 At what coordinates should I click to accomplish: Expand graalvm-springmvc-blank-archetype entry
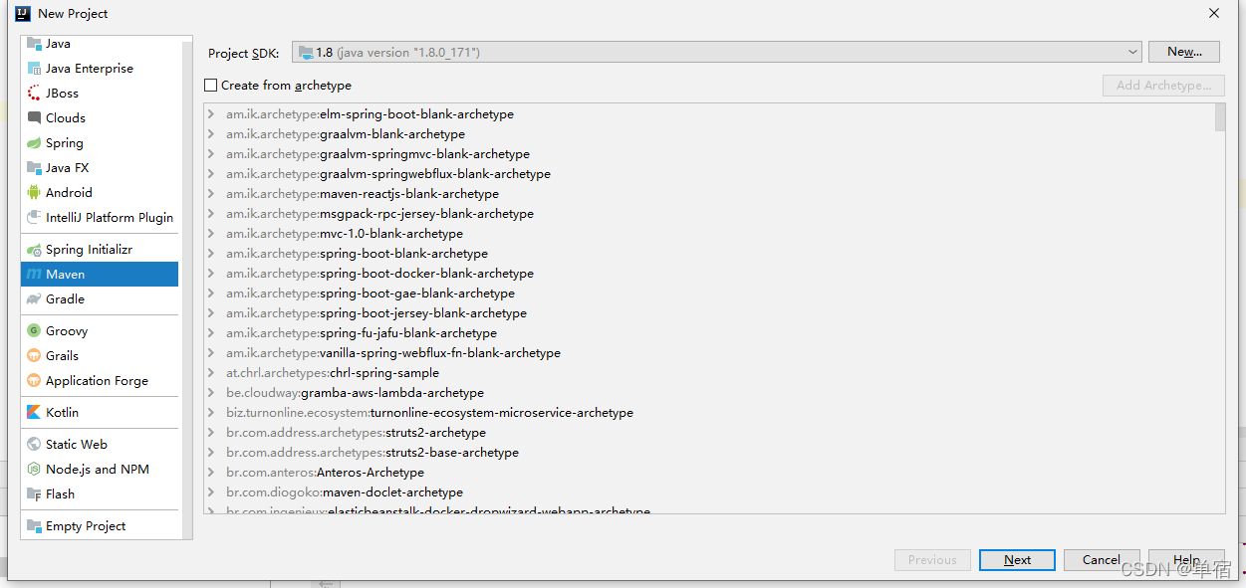pos(211,154)
